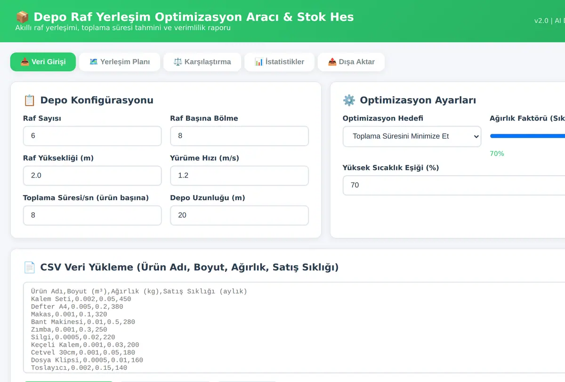The width and height of the screenshot is (565, 382).
Task: Adjust the Ağırlık Faktörü slider
Action: click(527, 136)
